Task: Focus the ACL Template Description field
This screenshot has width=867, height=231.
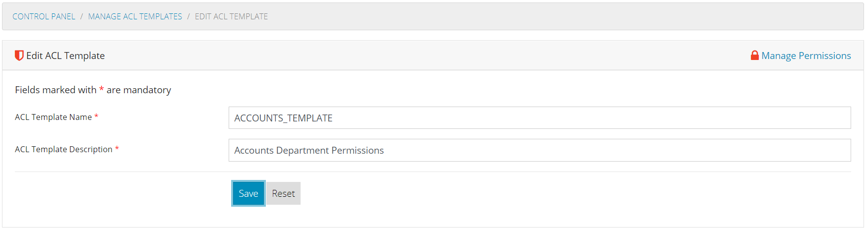Action: coord(540,150)
